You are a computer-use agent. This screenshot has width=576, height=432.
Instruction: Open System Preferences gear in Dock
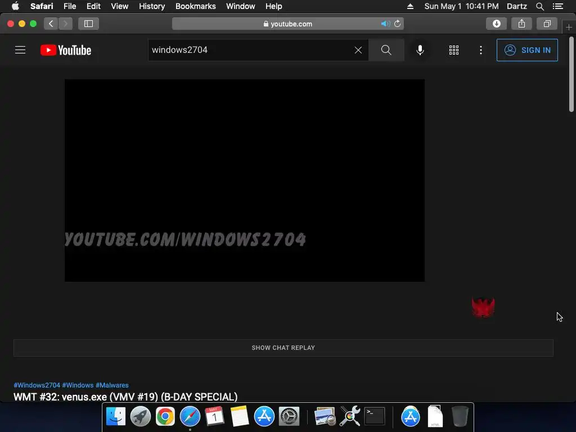click(x=289, y=417)
